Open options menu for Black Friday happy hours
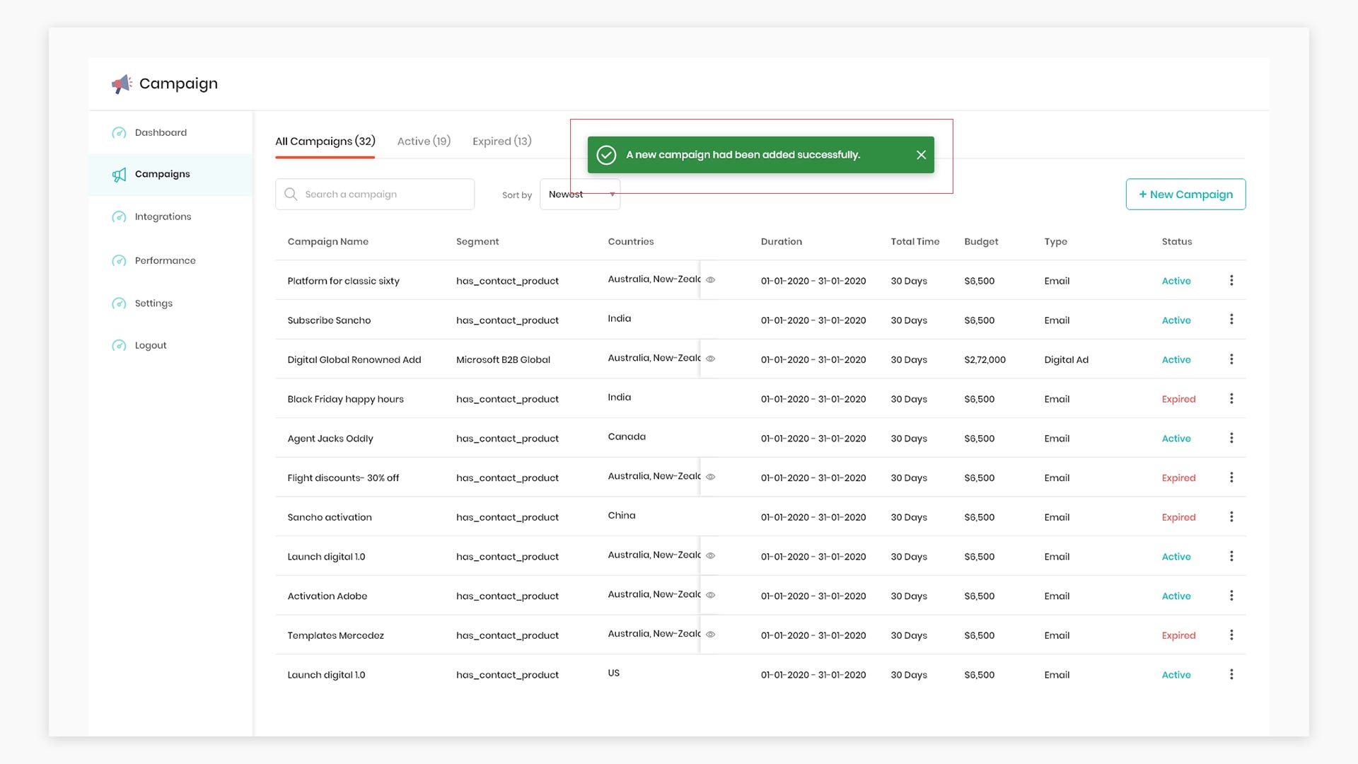Viewport: 1358px width, 764px height. 1231,399
